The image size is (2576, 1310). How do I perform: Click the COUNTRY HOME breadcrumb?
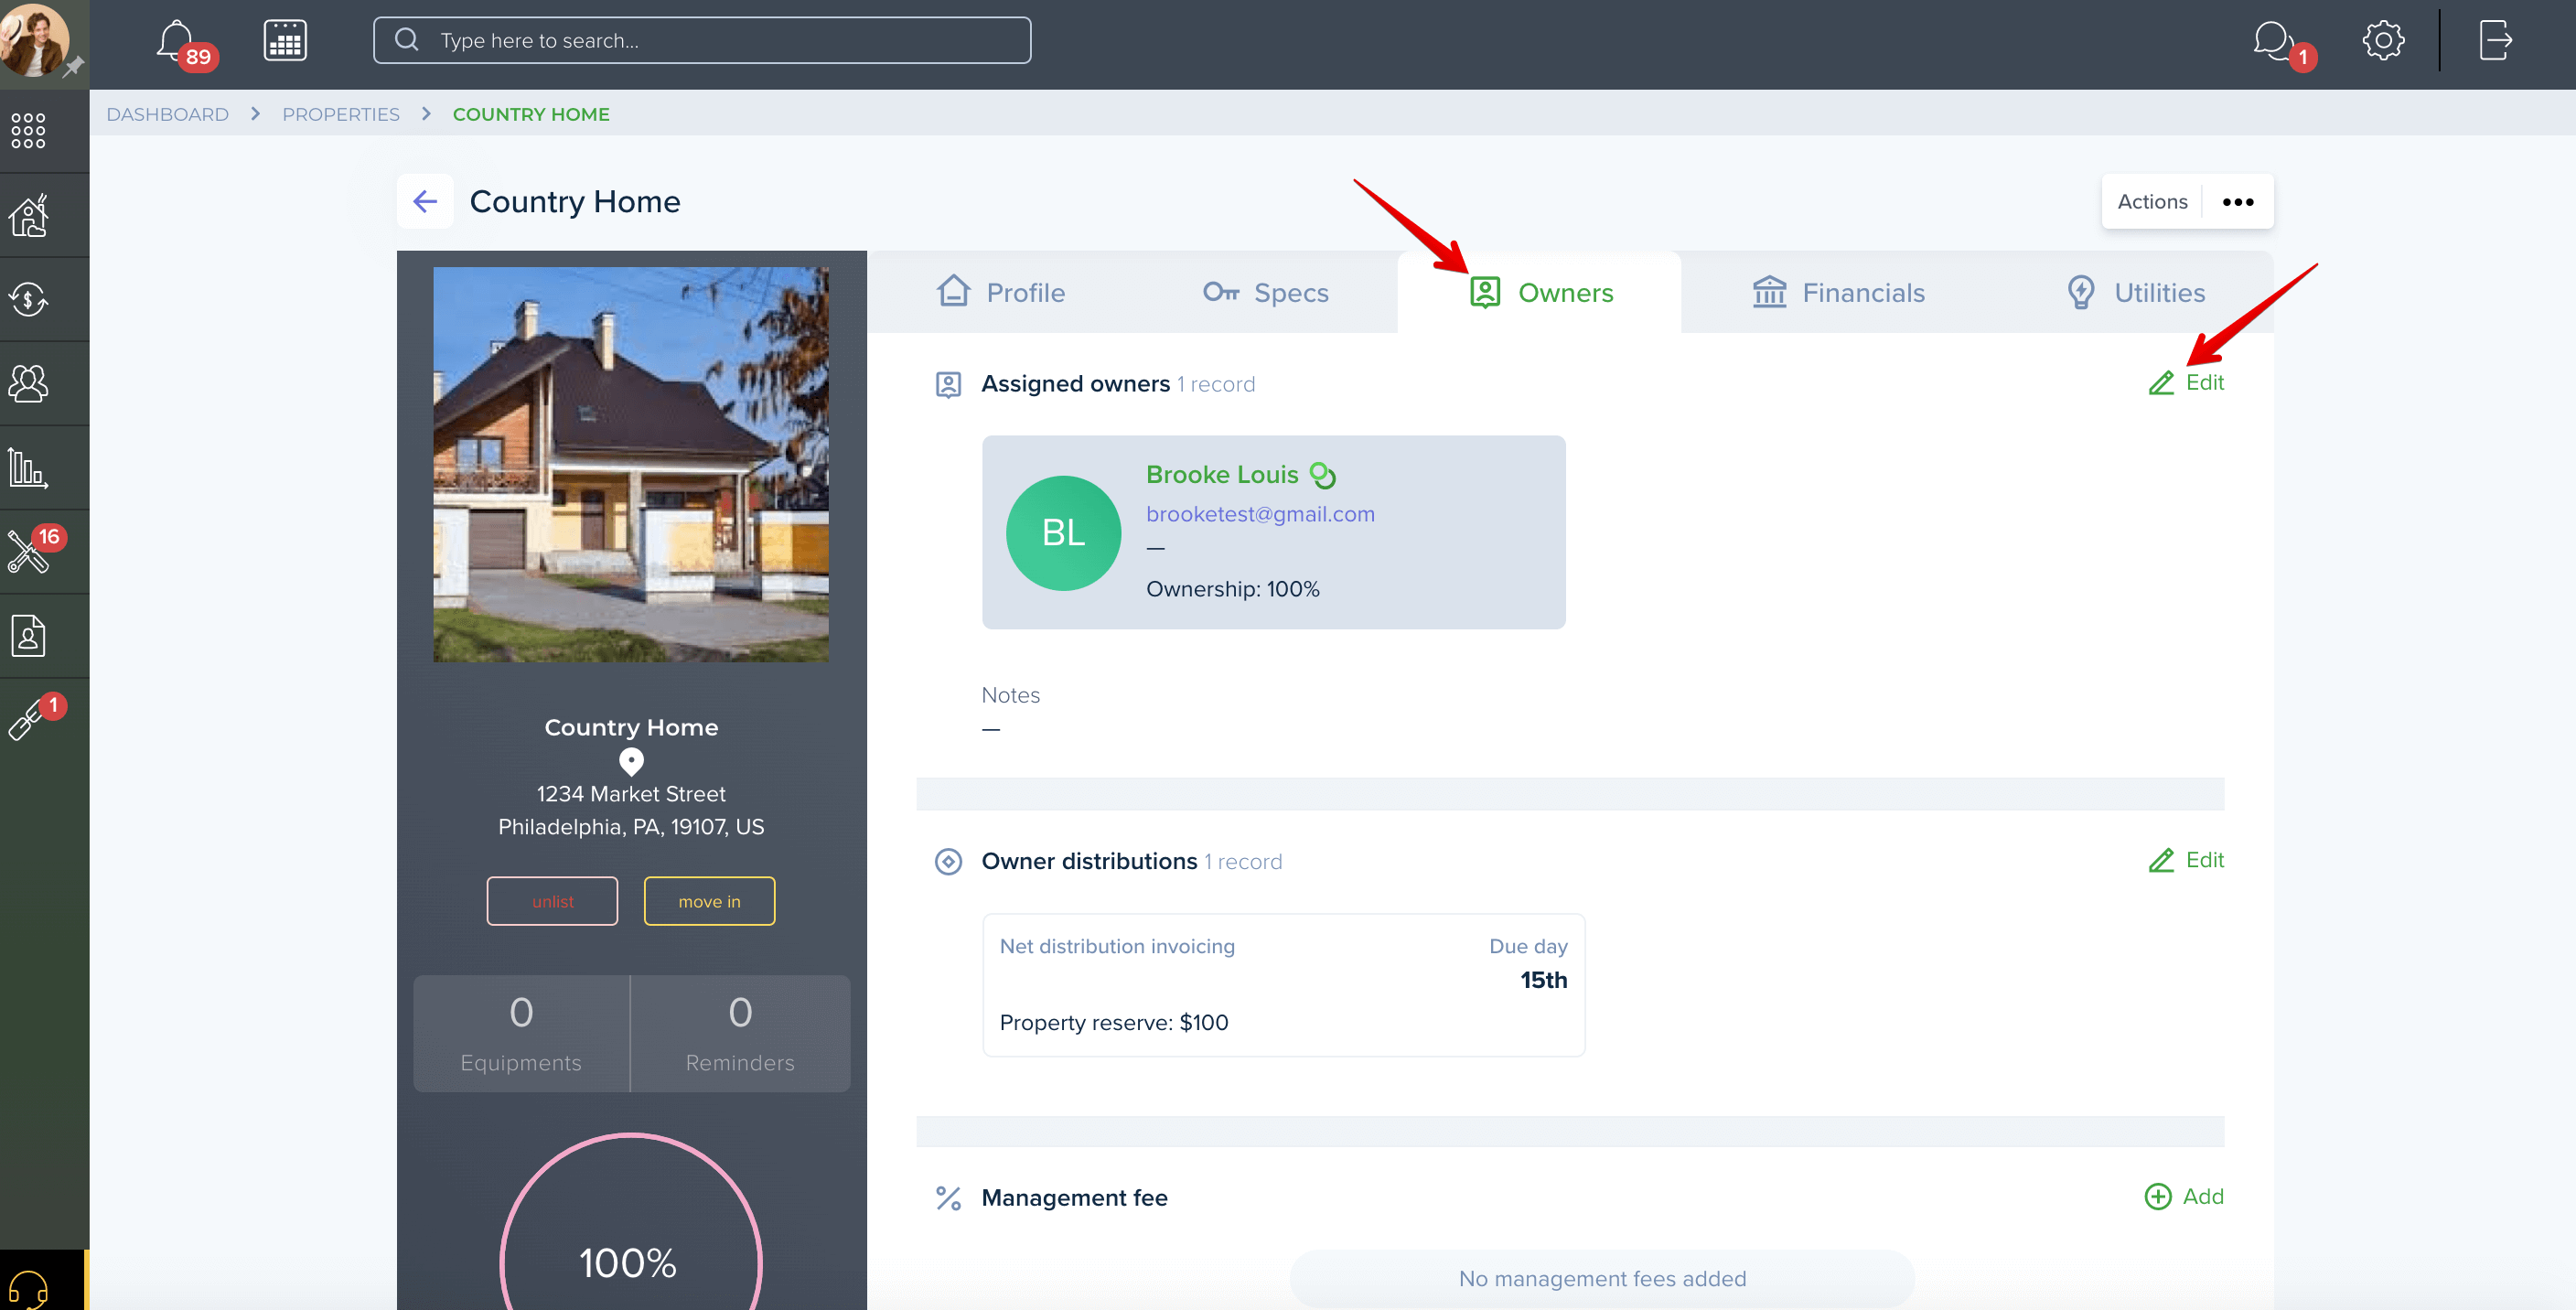point(531,114)
